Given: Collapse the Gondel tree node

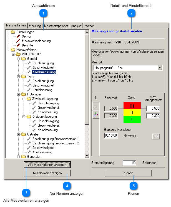Looking at the screenshot, I should point(18,59).
